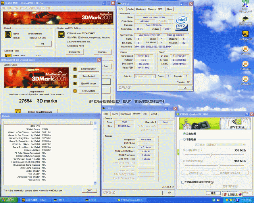Screen dimensions: 254x203
Task: Click the icon beside Edit Description
Action: (75, 69)
